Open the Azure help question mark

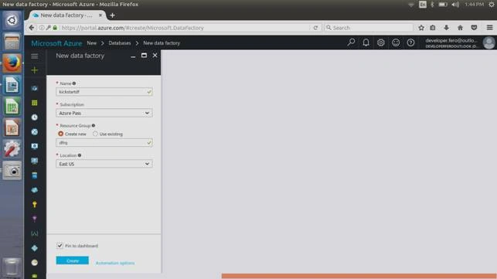tap(410, 43)
